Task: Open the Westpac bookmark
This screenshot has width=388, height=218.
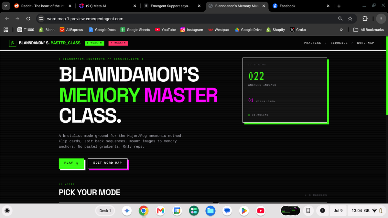Action: coord(218,30)
